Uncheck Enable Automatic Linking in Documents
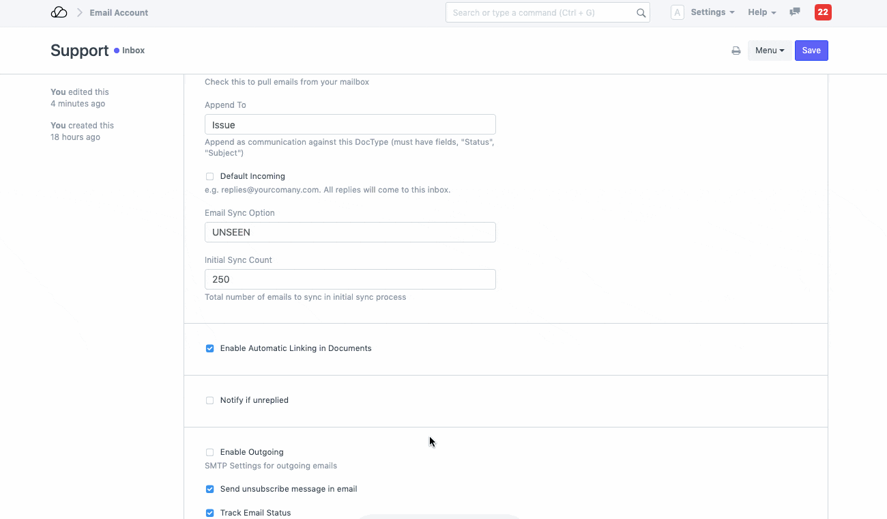887x519 pixels. click(210, 348)
